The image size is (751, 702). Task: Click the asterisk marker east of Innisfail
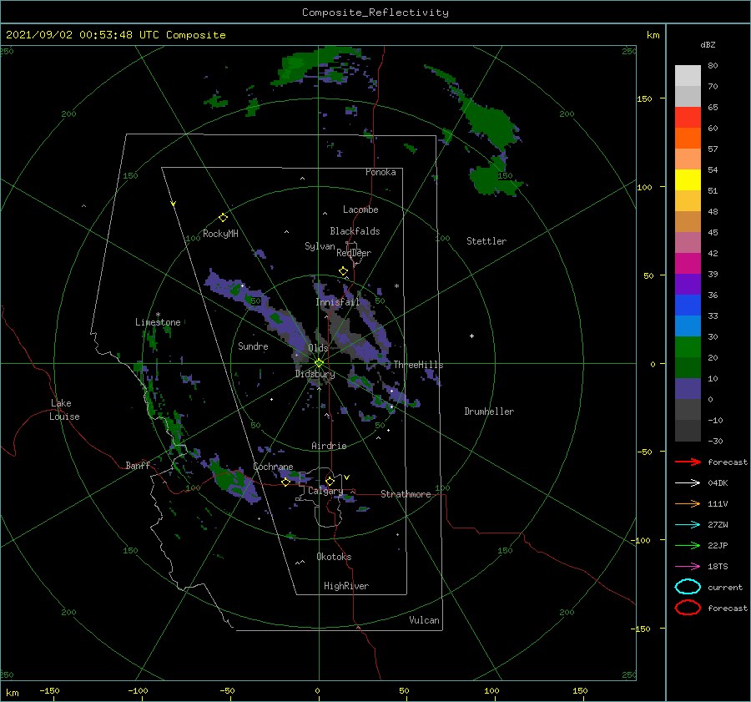(396, 286)
